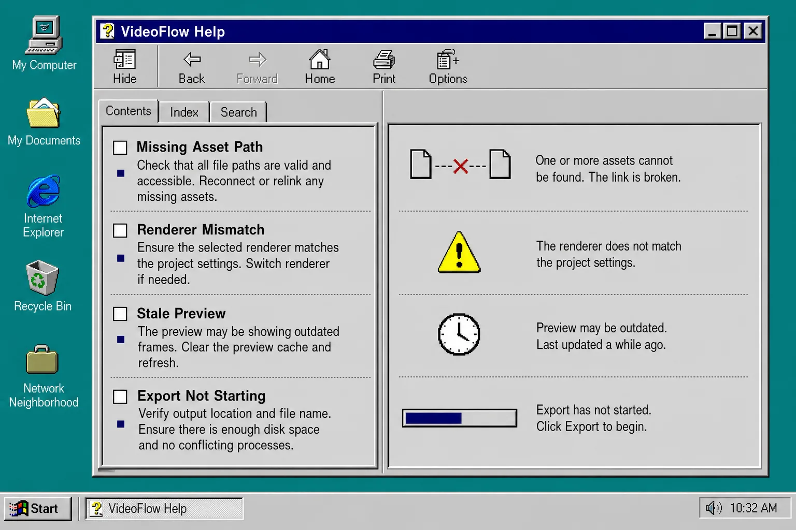This screenshot has height=530, width=796.
Task: Click text 'The renderer does not match'
Action: (609, 246)
